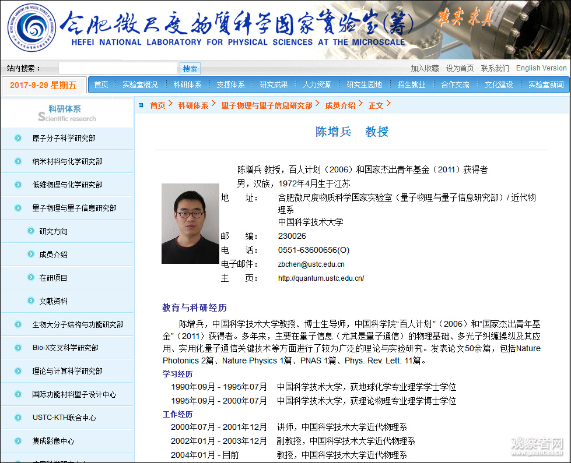571x463 pixels.
Task: Click English Version at top right
Action: pos(541,68)
